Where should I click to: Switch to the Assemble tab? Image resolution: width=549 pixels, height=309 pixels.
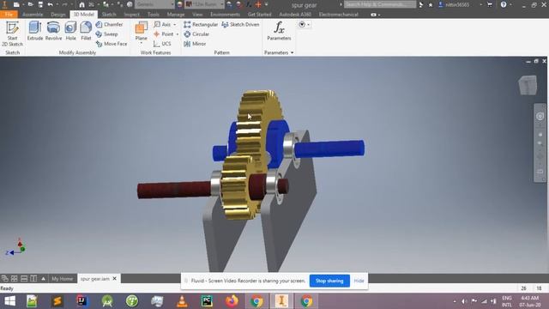coord(33,15)
